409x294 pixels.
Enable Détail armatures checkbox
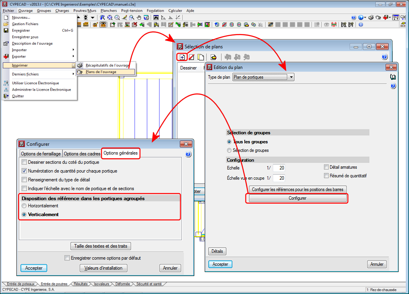[326, 167]
